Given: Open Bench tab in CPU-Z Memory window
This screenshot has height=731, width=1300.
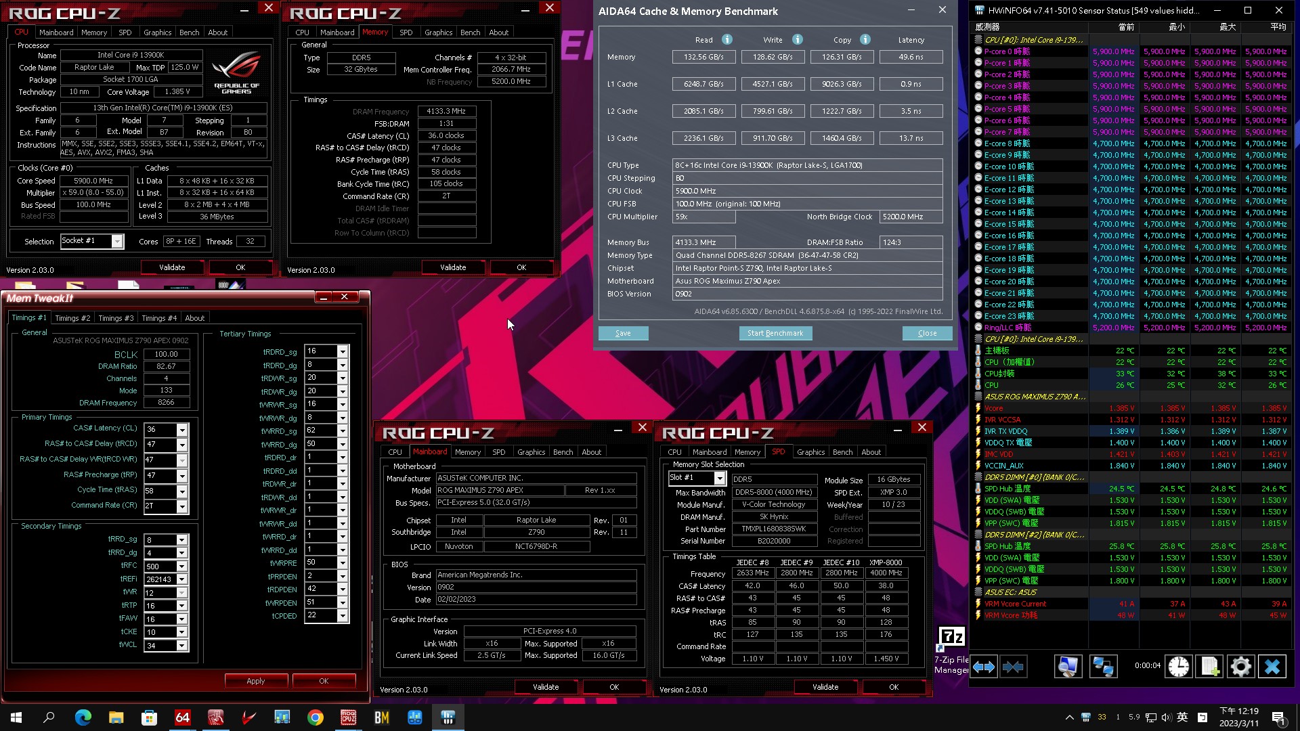Looking at the screenshot, I should pyautogui.click(x=470, y=32).
